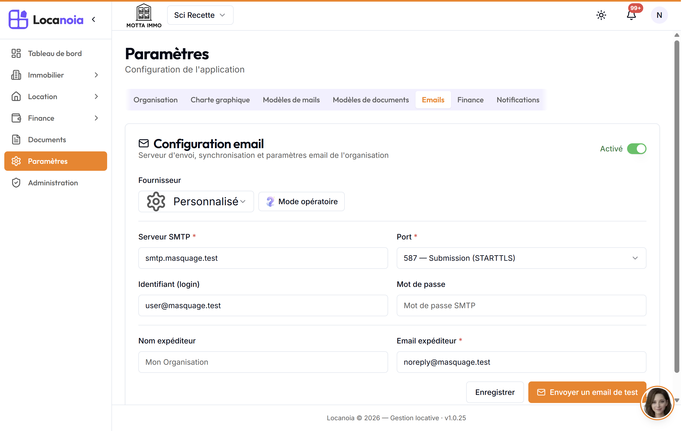
Task: Open the Modèles de documents tab
Action: pyautogui.click(x=371, y=100)
